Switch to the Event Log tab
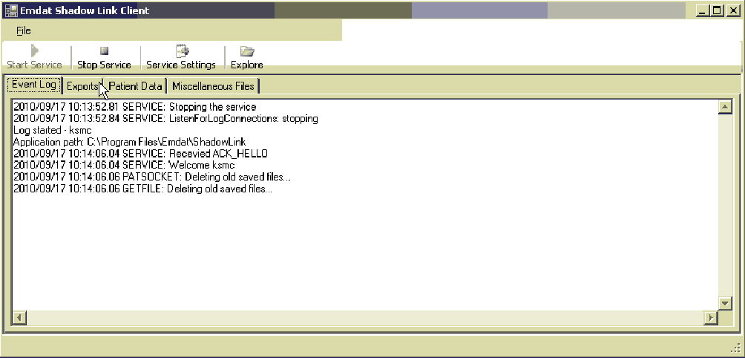Viewport: 745px width, 358px height. 33,85
